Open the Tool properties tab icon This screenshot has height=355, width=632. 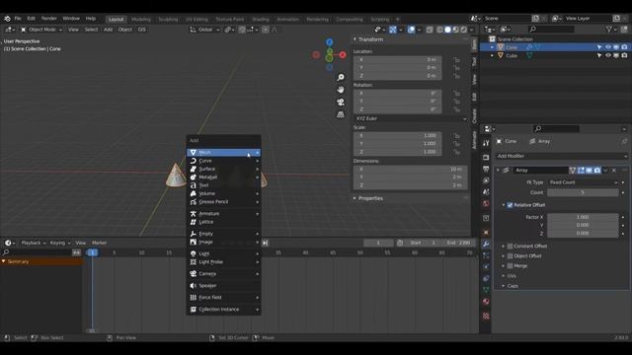click(x=486, y=143)
